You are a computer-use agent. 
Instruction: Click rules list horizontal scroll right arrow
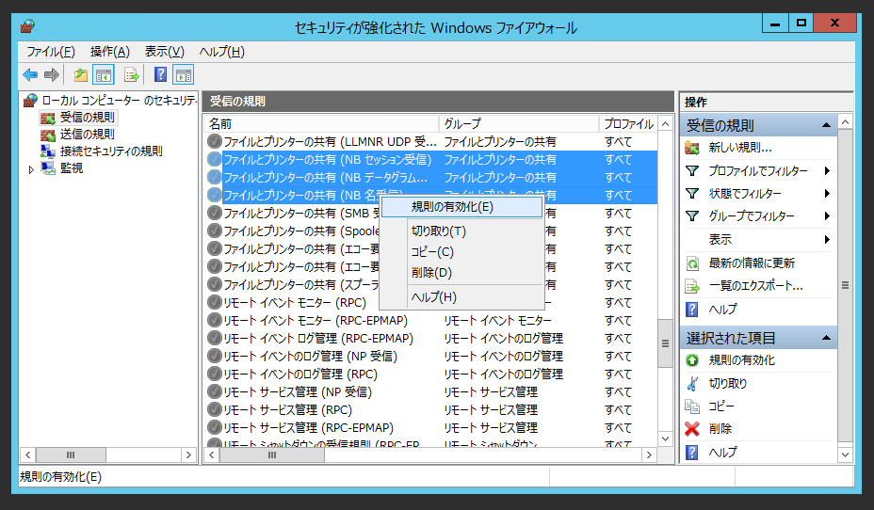click(x=649, y=454)
